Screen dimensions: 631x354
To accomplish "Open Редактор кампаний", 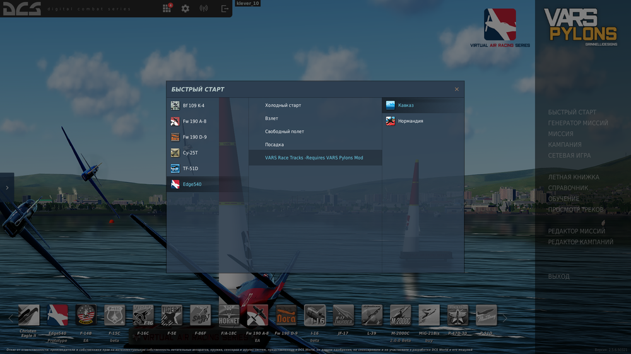I will (x=581, y=243).
